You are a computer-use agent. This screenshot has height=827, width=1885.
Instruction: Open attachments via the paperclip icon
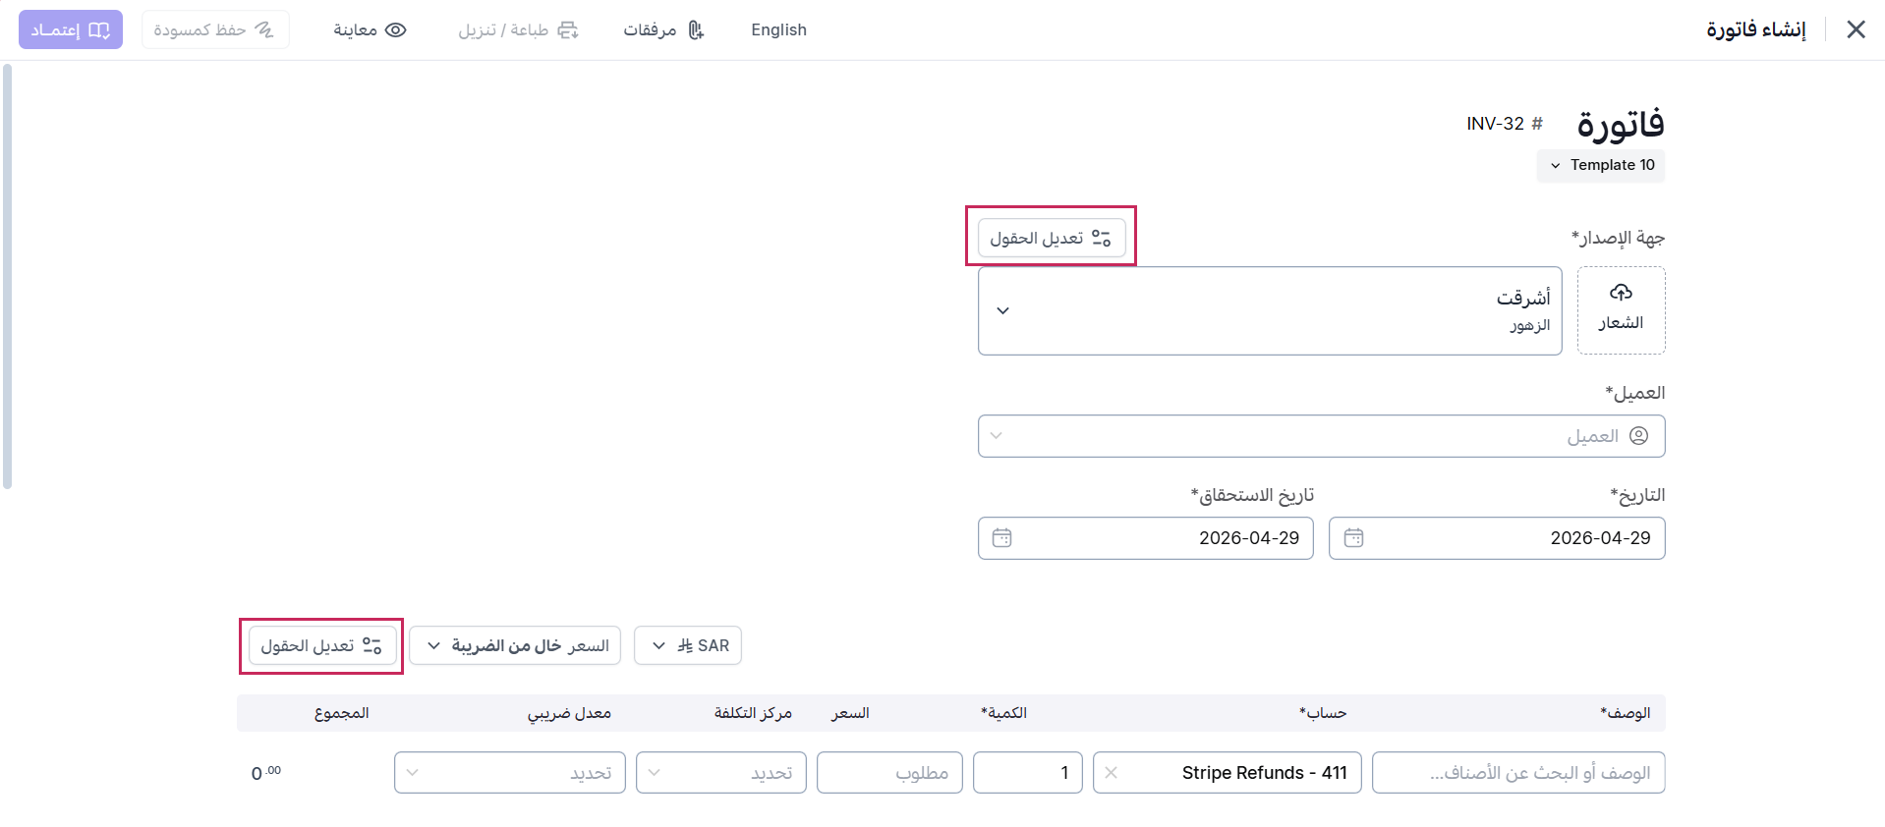(x=696, y=30)
